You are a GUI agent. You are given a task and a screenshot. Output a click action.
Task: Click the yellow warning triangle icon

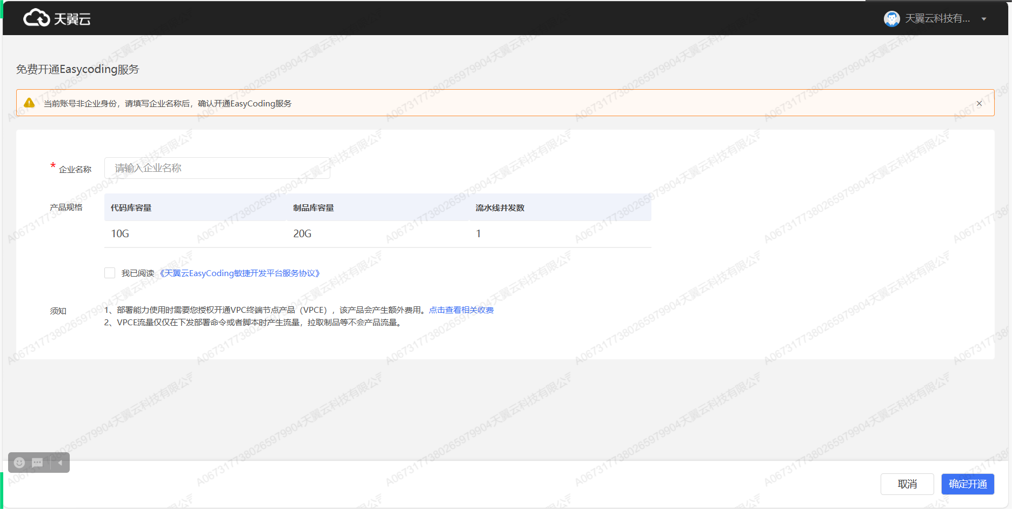[x=29, y=103]
